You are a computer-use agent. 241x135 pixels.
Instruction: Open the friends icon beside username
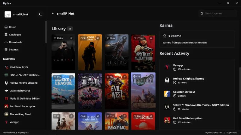click(40, 14)
